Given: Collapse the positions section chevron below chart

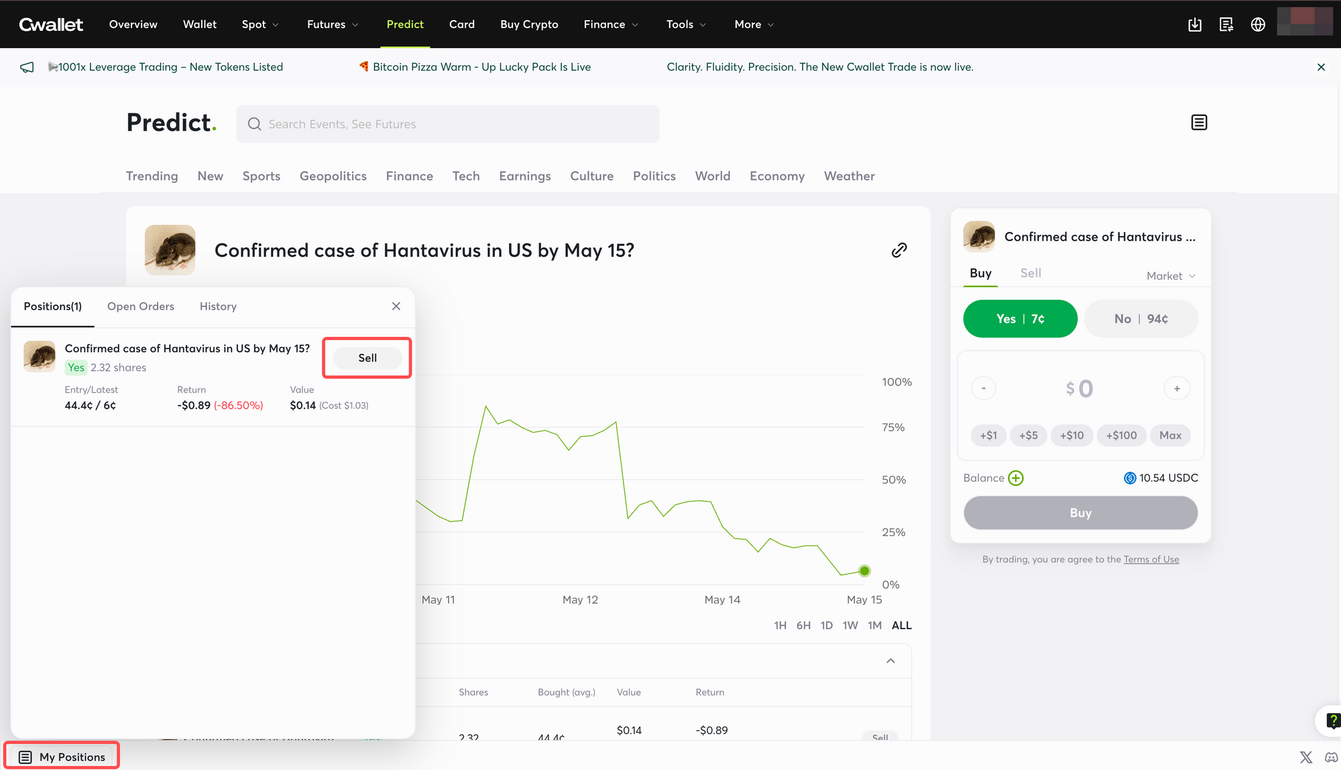Looking at the screenshot, I should tap(890, 661).
